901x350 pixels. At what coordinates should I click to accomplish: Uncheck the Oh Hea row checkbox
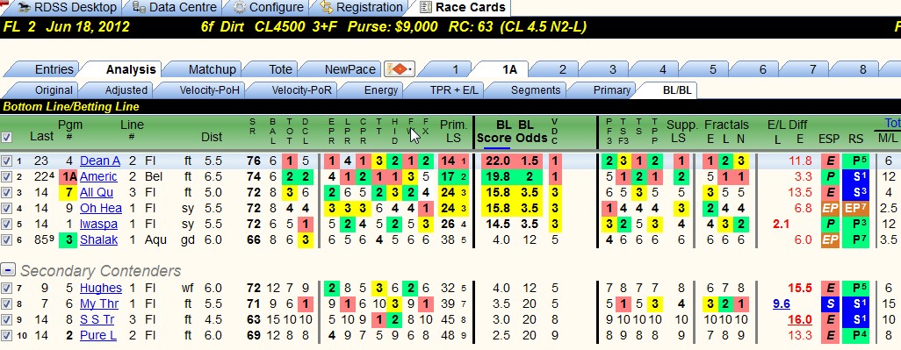pyautogui.click(x=6, y=208)
